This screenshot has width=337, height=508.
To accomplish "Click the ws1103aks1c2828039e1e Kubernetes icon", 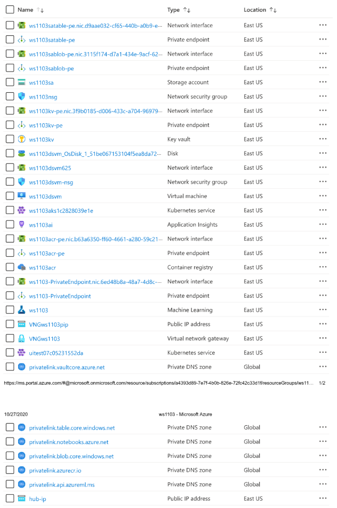I will (x=21, y=210).
